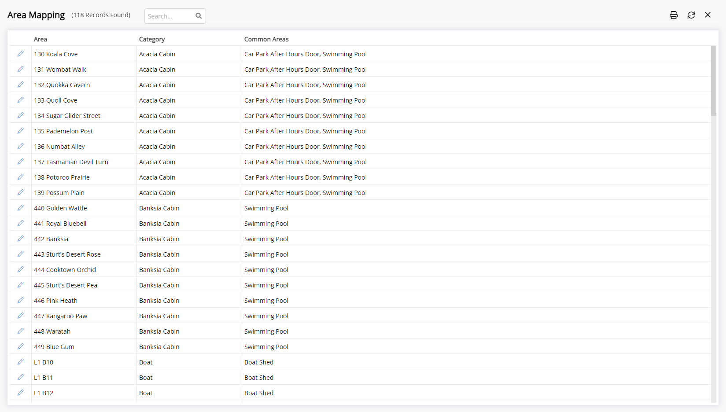Edit the 442 Banksia row
Screen dimensions: 726x412
[20, 239]
